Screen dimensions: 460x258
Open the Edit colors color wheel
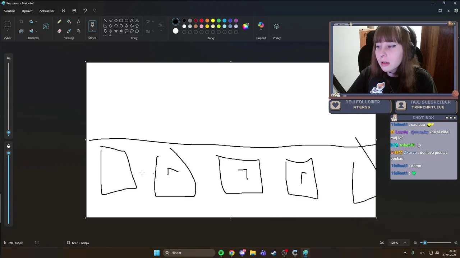[245, 26]
